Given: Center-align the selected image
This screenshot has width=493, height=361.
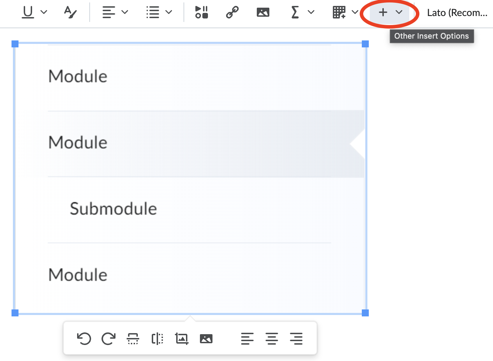Looking at the screenshot, I should click(x=272, y=339).
